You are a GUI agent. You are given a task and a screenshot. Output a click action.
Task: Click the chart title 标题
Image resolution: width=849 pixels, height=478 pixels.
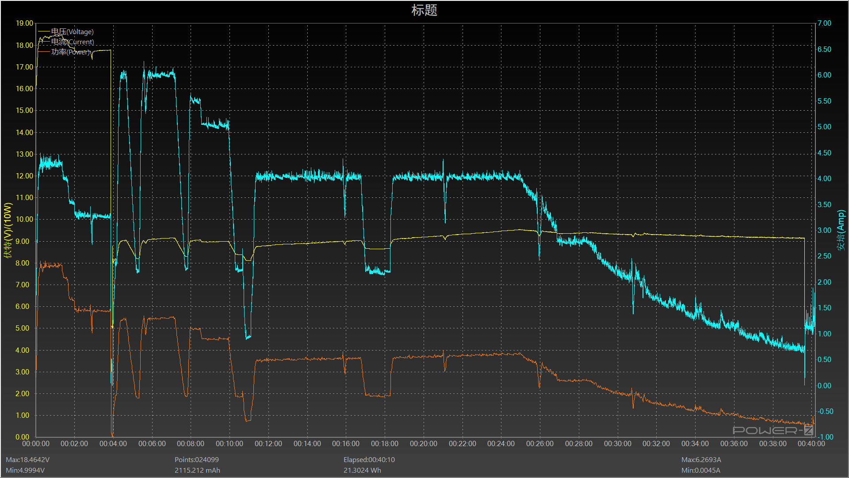pyautogui.click(x=424, y=10)
